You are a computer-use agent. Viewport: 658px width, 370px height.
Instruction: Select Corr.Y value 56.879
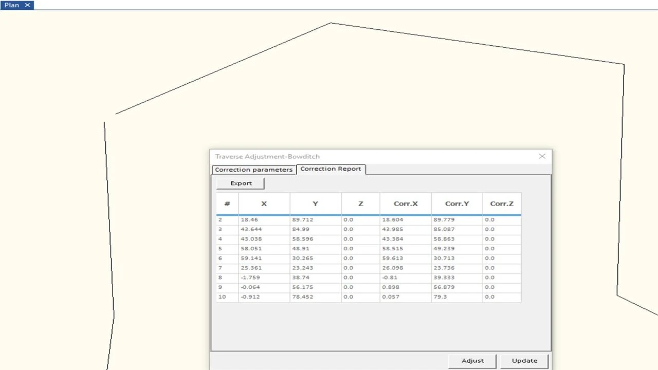[x=457, y=287]
